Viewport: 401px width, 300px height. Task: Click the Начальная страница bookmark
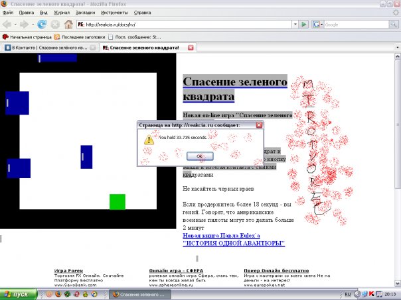click(27, 36)
